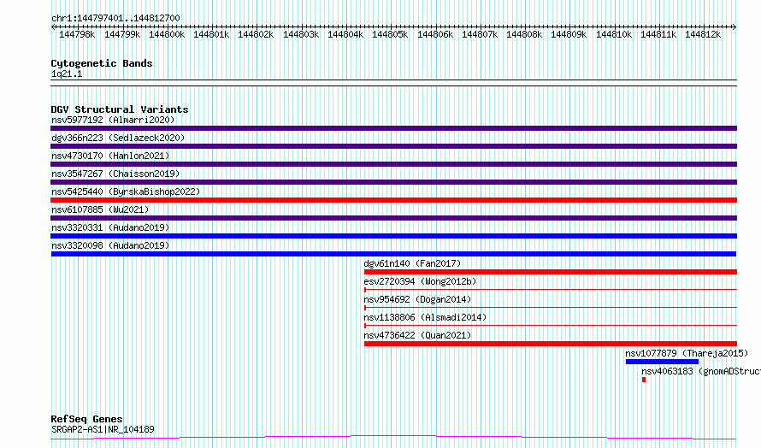Click the 144798k ruler tick label
The height and width of the screenshot is (448, 761).
77,34
